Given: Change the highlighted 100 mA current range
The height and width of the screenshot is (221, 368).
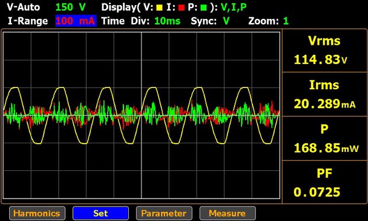Looking at the screenshot, I should click(x=76, y=21).
